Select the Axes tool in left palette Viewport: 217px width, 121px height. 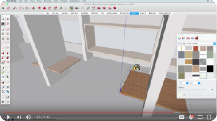[x=3, y=77]
